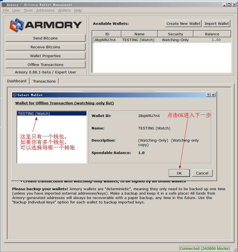Click the Send Bitcoins button
238x252 pixels.
45,38
